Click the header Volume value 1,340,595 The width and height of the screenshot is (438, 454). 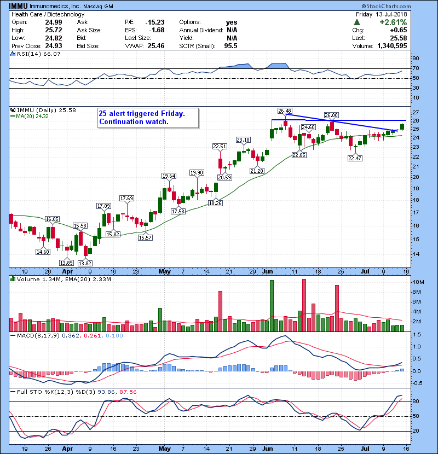point(392,46)
